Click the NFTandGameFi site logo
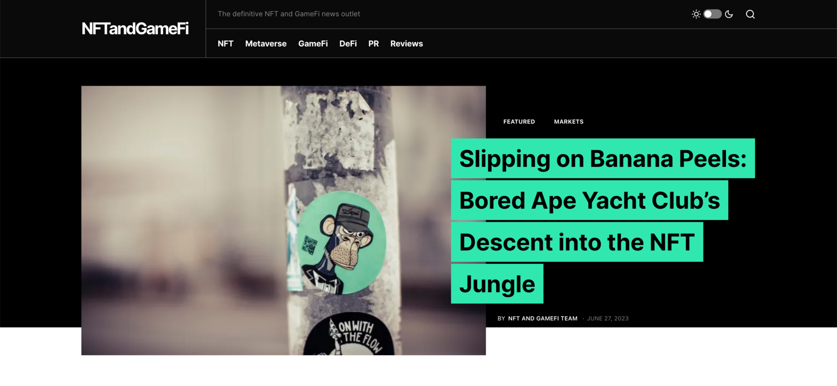This screenshot has height=386, width=837. coord(135,28)
